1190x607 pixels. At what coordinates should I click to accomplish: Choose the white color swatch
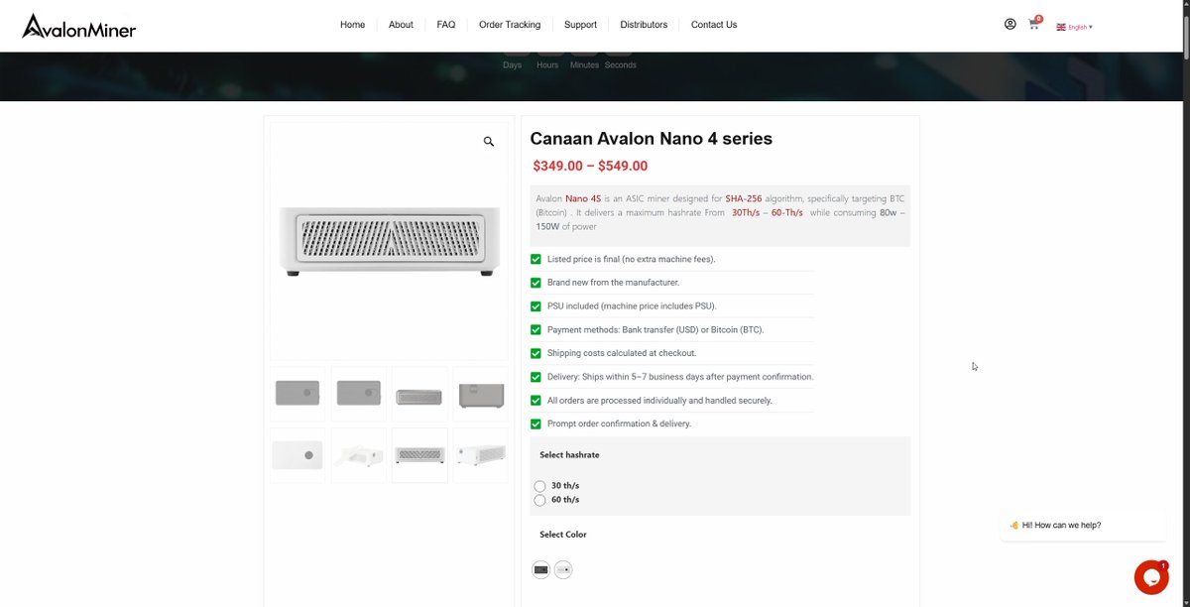point(563,569)
